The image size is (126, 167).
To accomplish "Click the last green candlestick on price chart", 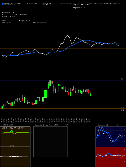I will click(90, 95).
